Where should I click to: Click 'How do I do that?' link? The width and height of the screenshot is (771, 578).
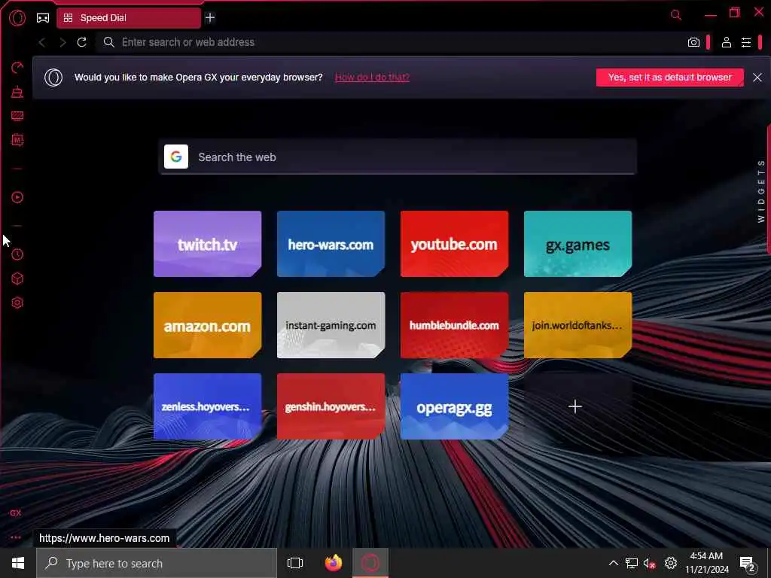[372, 78]
